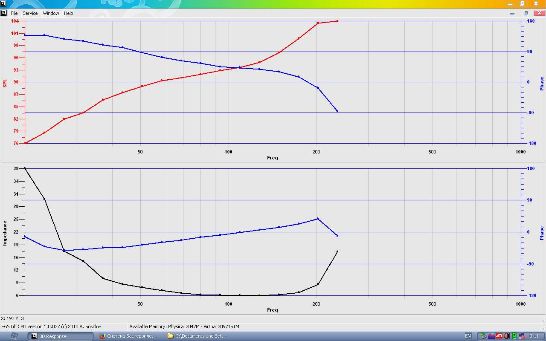Click the 104 tick on the SPL axis
Viewport: 546px width, 341px height.
15,21
